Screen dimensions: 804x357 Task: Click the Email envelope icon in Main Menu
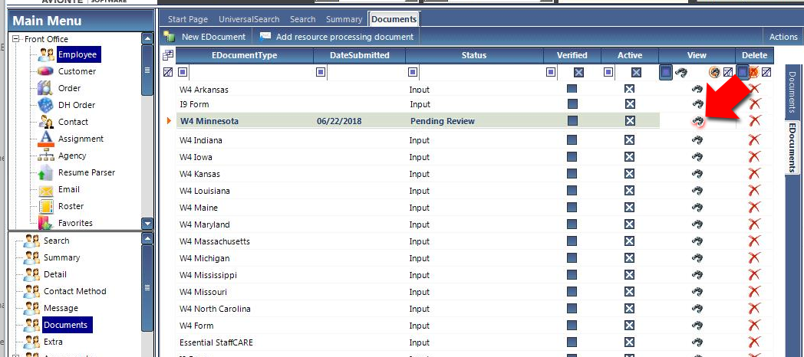tap(45, 190)
